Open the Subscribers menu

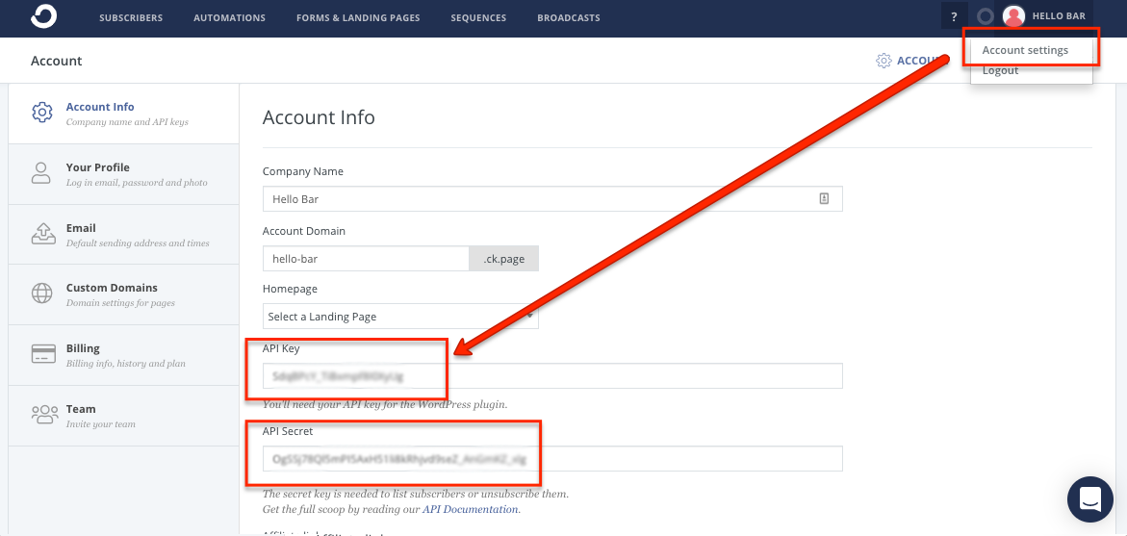[x=131, y=17]
